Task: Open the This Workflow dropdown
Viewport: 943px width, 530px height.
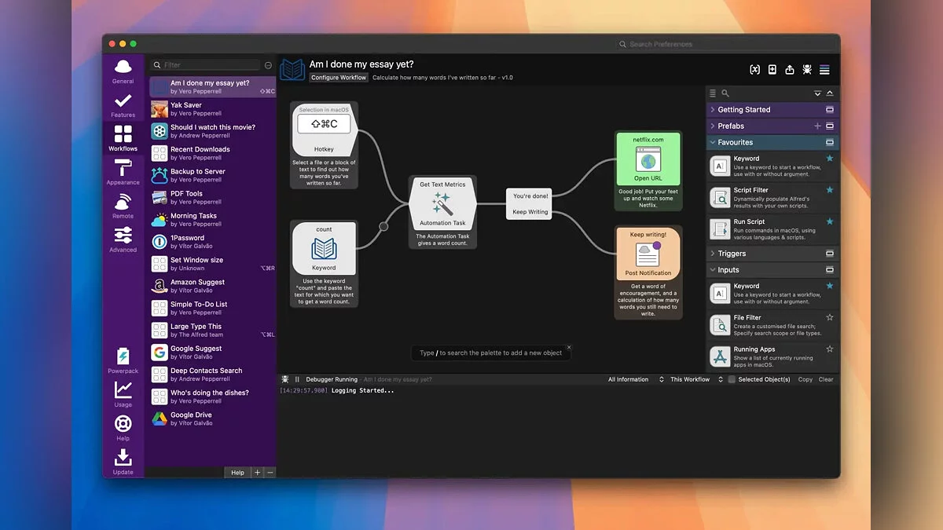Action: tap(696, 379)
